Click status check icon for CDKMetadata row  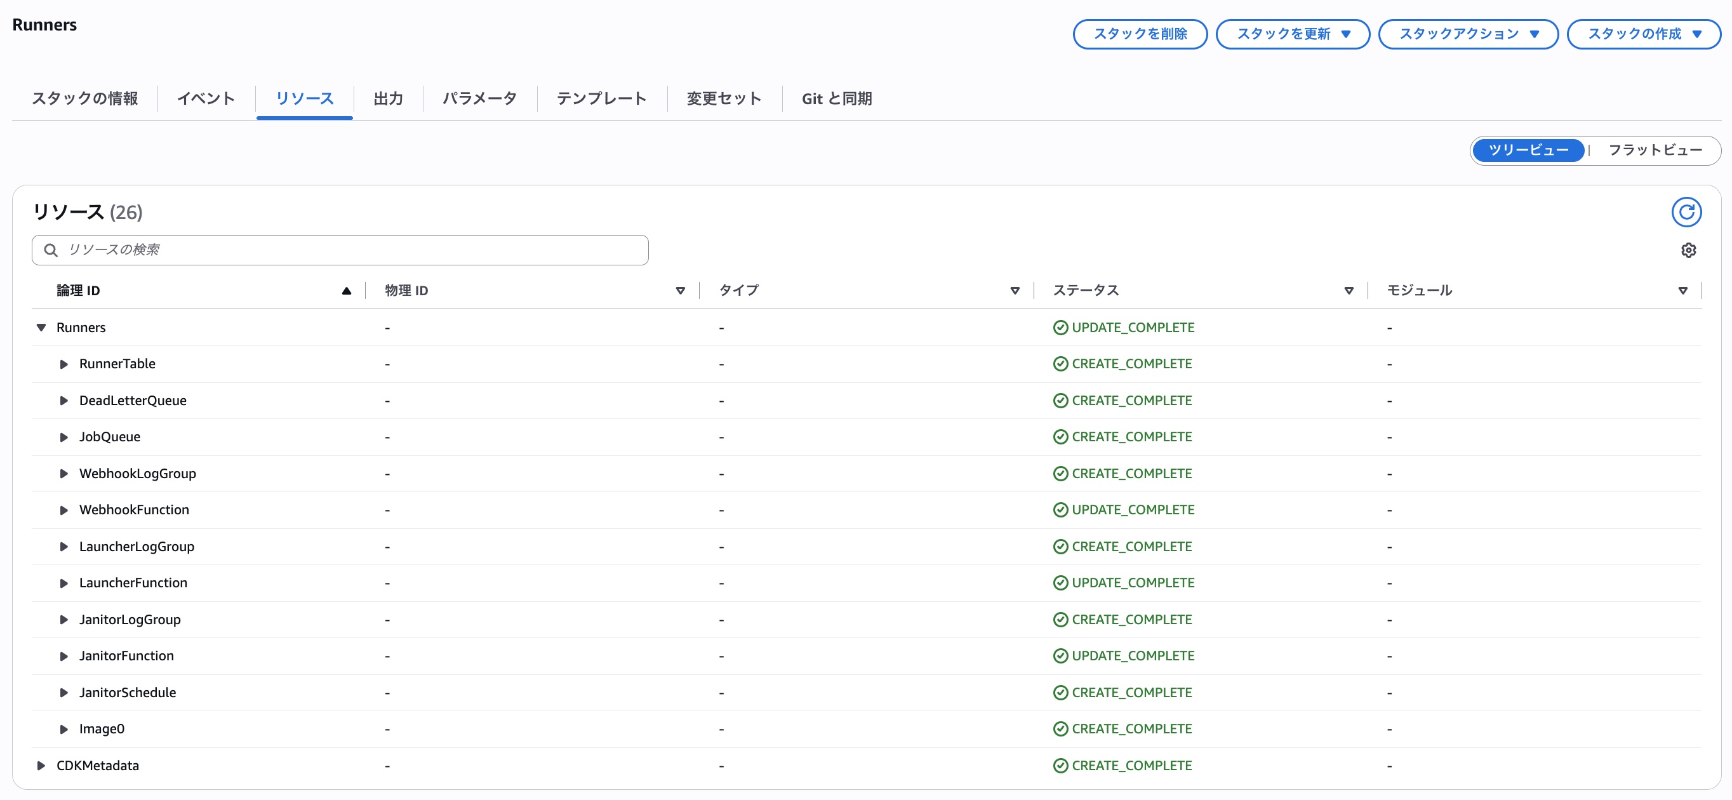(1060, 765)
